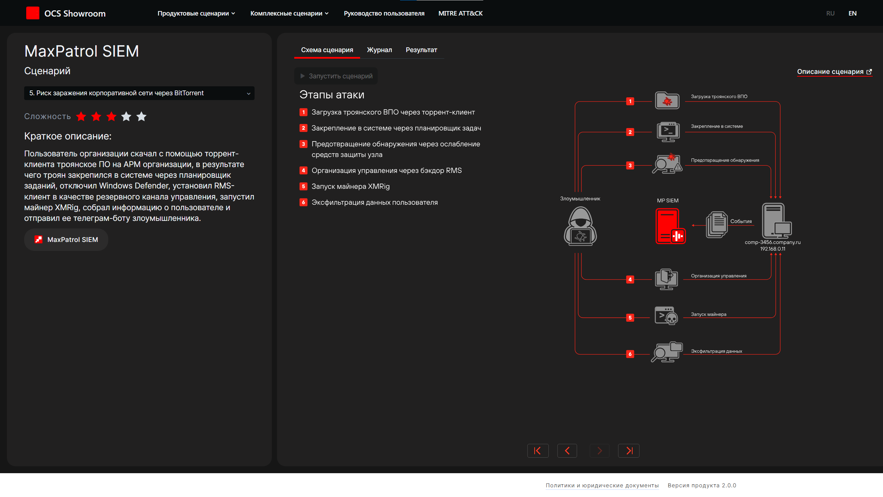Click the Версия продукта 2.0.0 text

(702, 486)
